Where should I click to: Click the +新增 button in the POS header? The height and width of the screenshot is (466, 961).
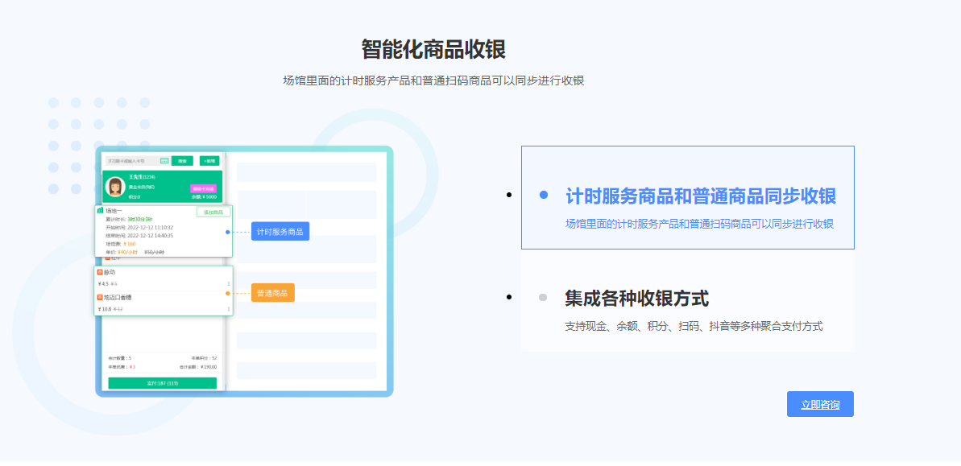coord(209,161)
